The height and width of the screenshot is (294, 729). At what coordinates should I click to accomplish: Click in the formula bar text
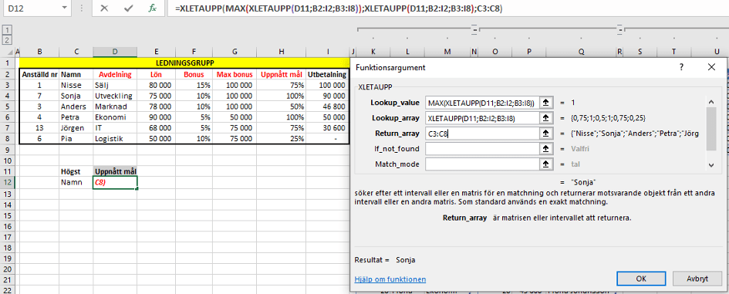[339, 8]
